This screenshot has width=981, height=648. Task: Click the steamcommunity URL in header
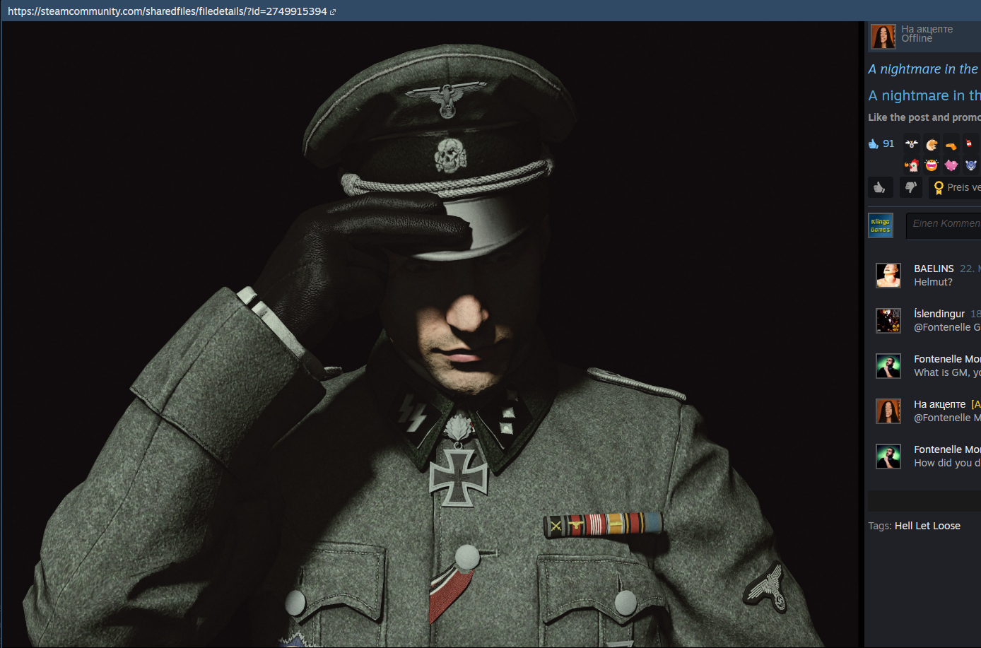tap(167, 11)
